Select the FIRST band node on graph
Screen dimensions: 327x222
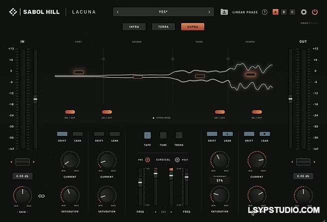click(x=79, y=72)
